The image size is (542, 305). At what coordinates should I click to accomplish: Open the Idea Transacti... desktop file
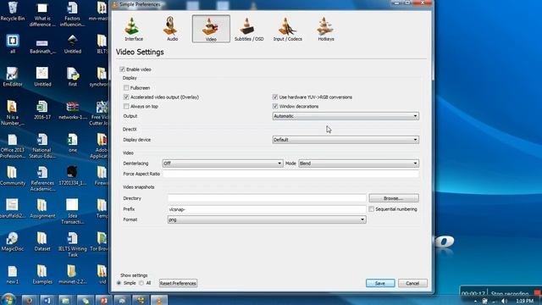[x=72, y=212]
